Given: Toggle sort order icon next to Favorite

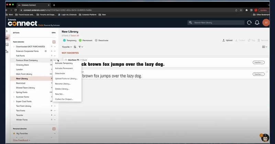Looking at the screenshot, I should click(x=75, y=47).
